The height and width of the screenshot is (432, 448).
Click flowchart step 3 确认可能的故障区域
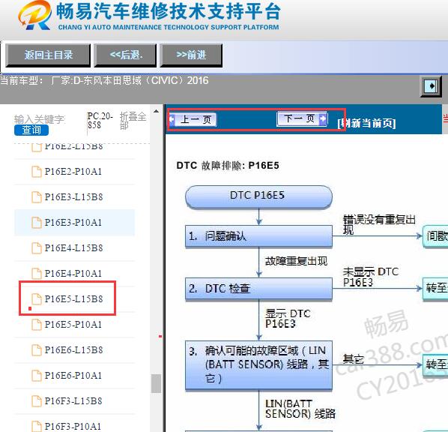pyautogui.click(x=258, y=364)
